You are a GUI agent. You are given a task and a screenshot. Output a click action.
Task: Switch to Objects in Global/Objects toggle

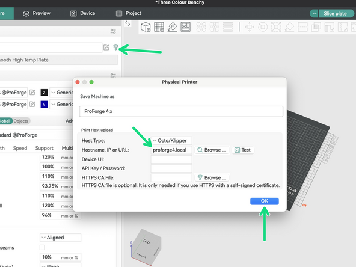pos(20,121)
